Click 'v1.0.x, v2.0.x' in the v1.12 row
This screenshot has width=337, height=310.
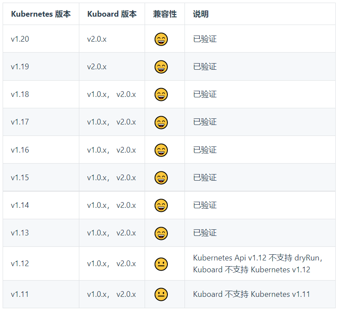(111, 264)
